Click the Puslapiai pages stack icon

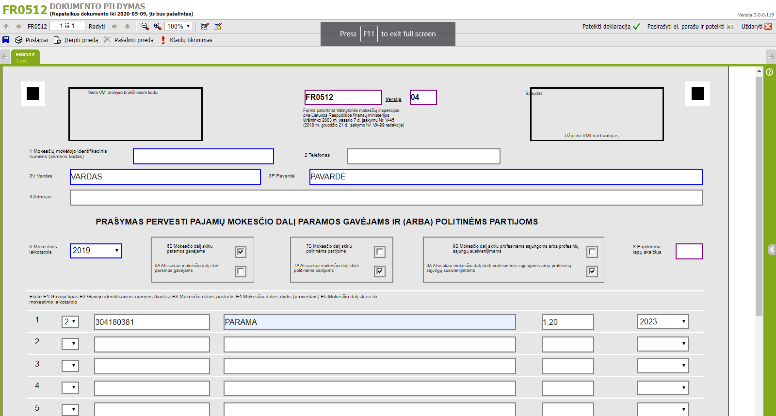point(19,40)
